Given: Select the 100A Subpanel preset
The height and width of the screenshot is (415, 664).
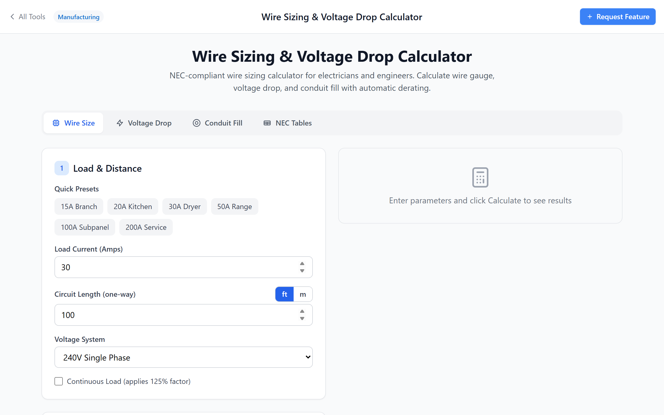Looking at the screenshot, I should pos(85,227).
